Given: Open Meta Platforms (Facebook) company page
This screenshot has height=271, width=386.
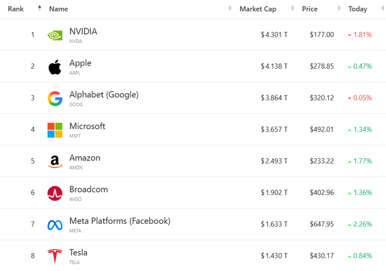Looking at the screenshot, I should [119, 221].
